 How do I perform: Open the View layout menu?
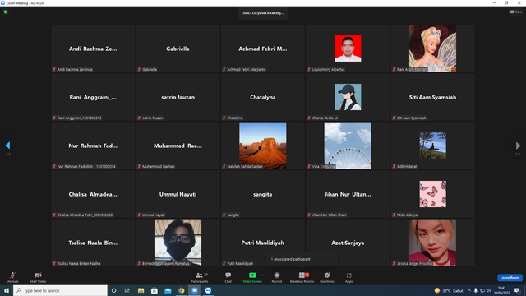tap(516, 12)
